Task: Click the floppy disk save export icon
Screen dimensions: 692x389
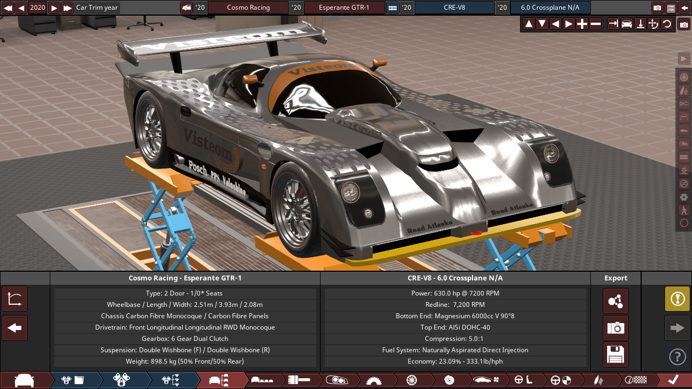Action: (616, 354)
